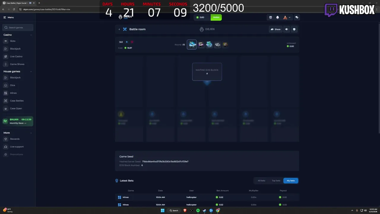Select the fourth case thumbnail

point(218,45)
